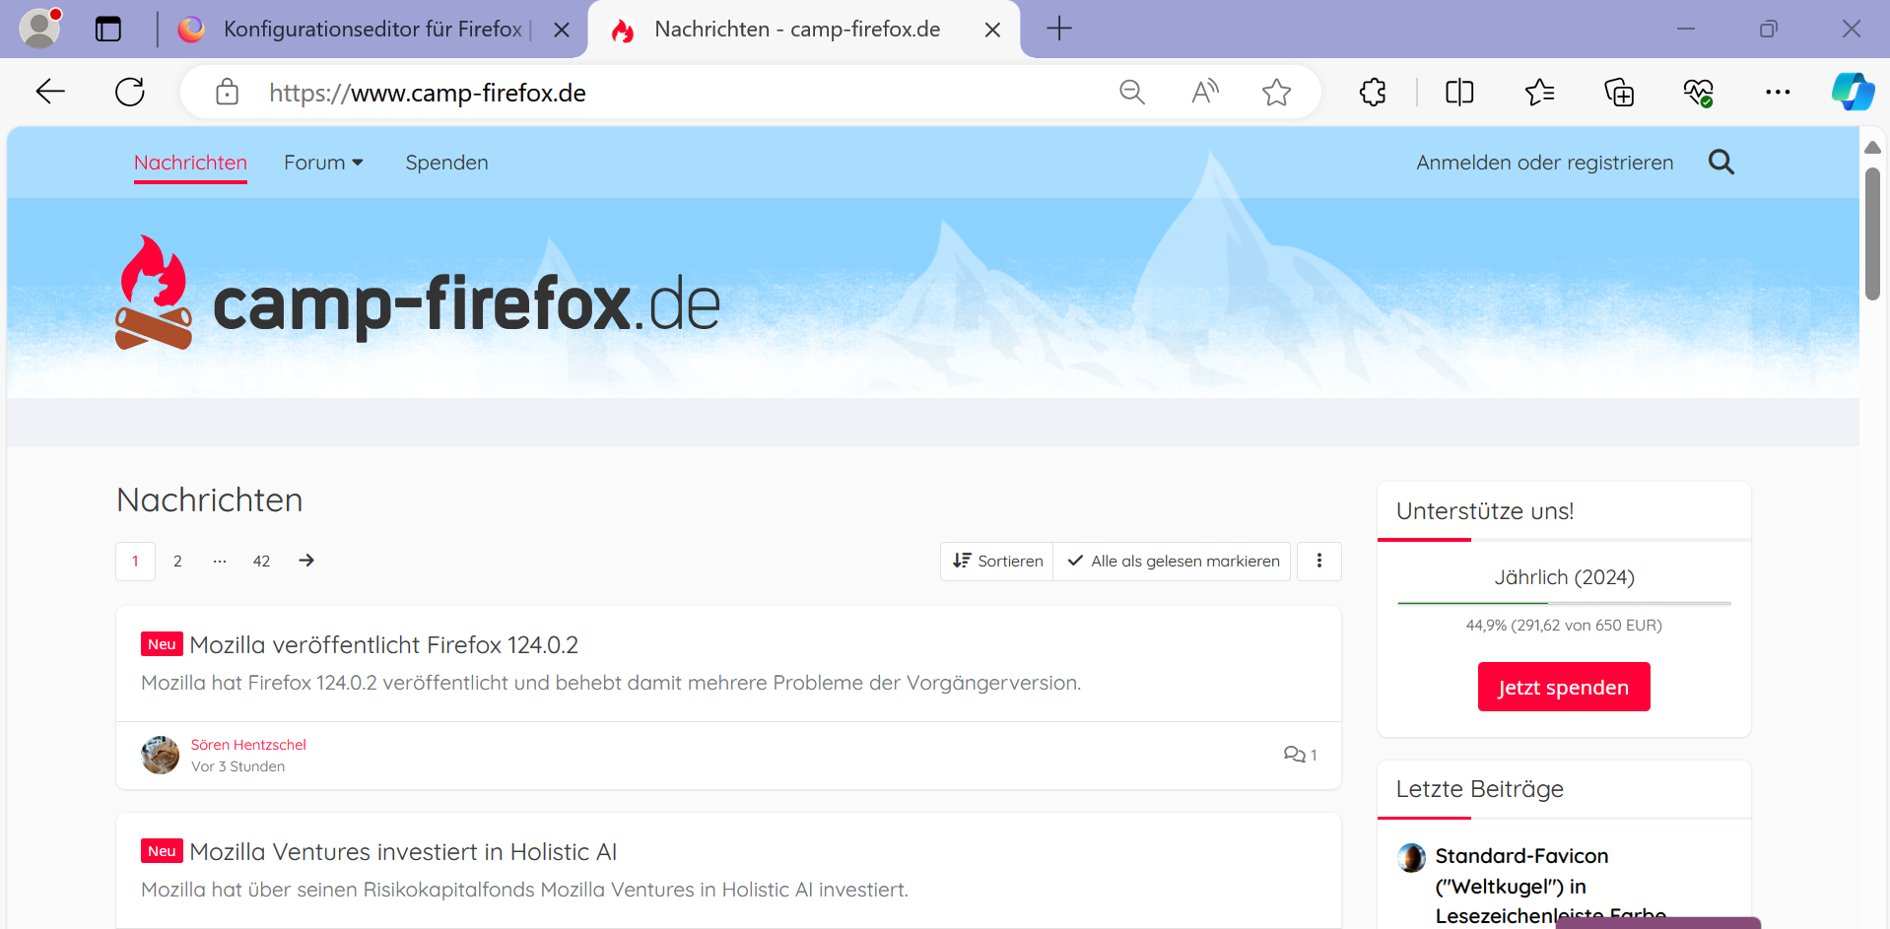
Task: Click the avatar beside Standard-Favicon post
Action: [1411, 858]
